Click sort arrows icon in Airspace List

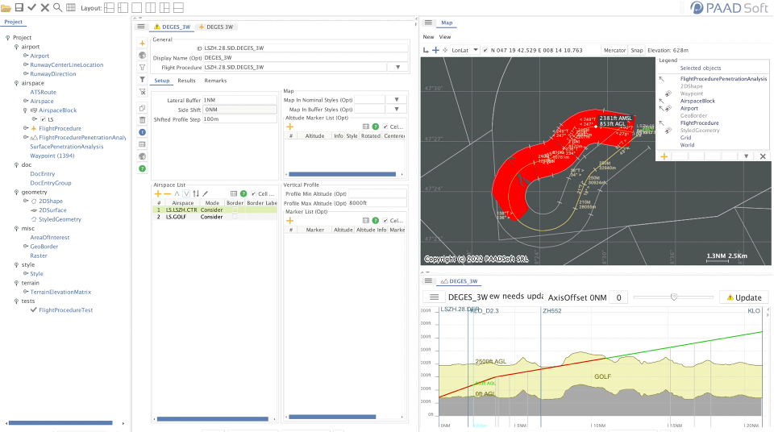pyautogui.click(x=196, y=193)
